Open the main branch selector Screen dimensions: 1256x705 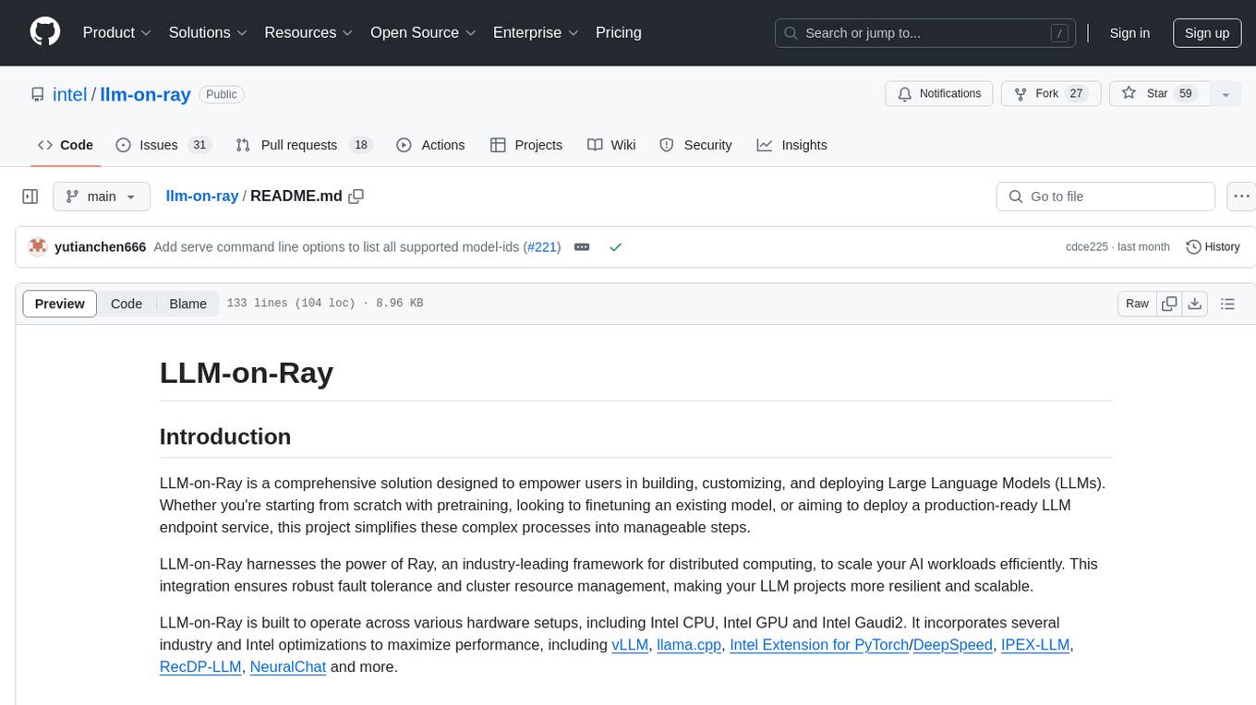pyautogui.click(x=101, y=197)
